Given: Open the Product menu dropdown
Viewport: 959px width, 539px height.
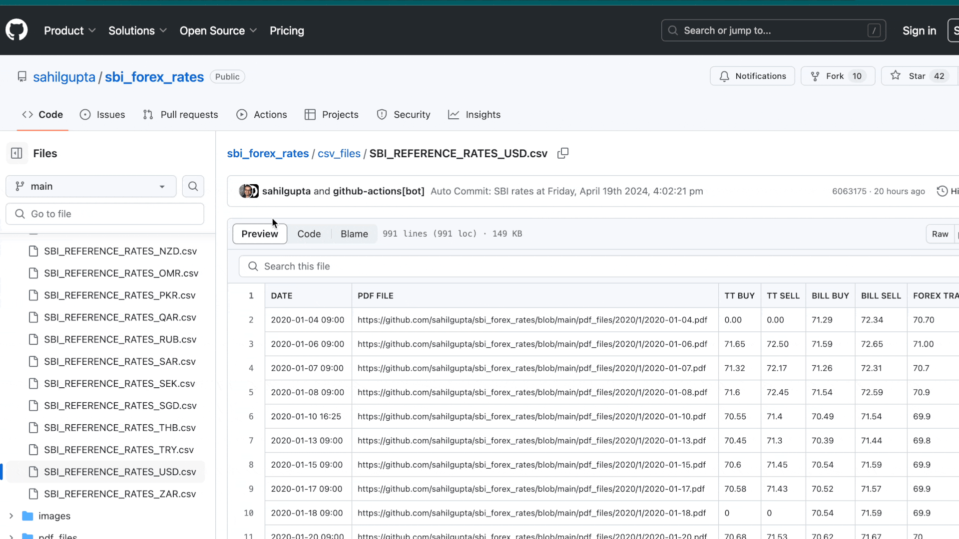Looking at the screenshot, I should click(x=69, y=30).
